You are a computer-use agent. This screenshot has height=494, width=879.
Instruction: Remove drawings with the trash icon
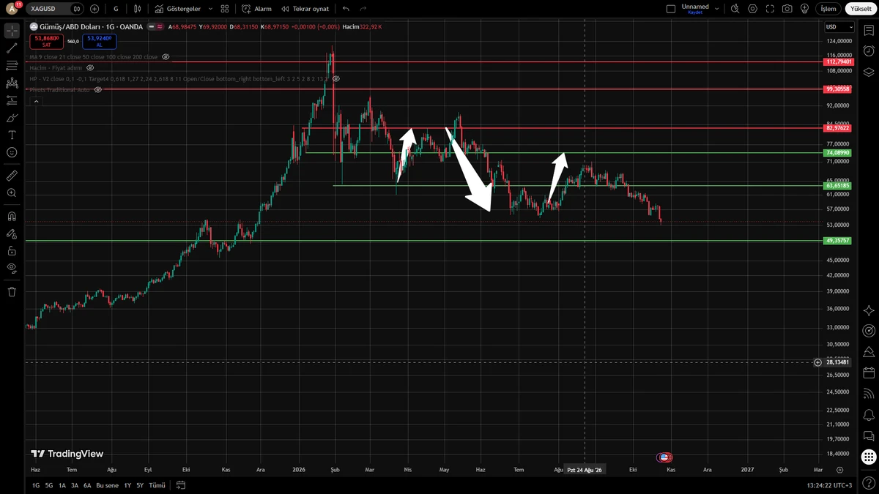[12, 291]
